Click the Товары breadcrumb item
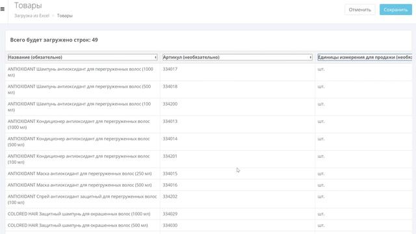Image resolution: width=416 pixels, height=234 pixels. pos(65,16)
